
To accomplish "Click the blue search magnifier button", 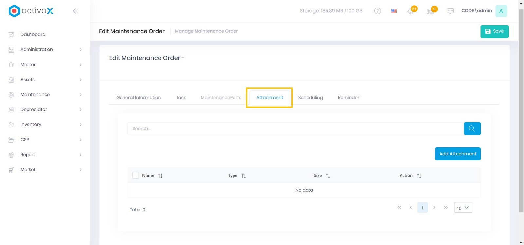I will 472,128.
